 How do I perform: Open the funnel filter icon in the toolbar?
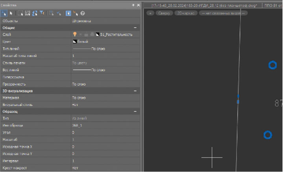click(x=42, y=13)
